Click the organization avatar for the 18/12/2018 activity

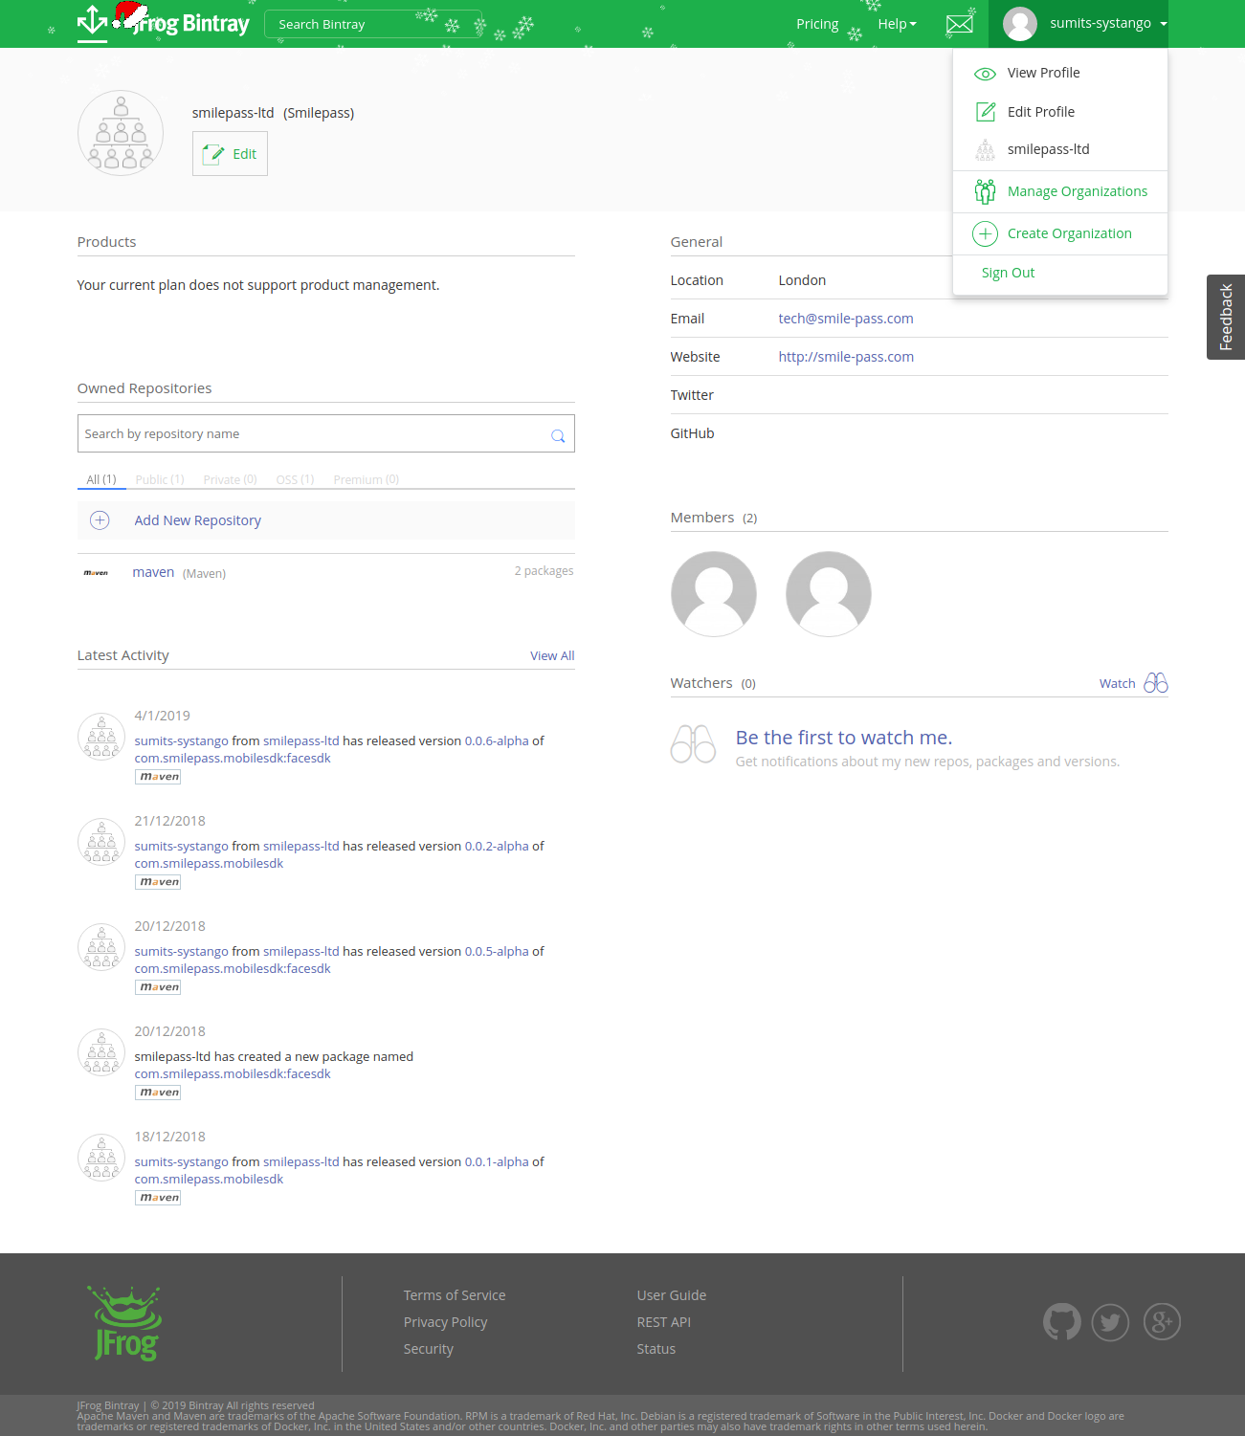[101, 1158]
